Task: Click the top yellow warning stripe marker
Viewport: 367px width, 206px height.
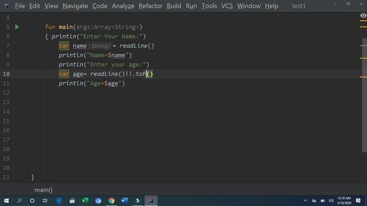Action: [363, 21]
